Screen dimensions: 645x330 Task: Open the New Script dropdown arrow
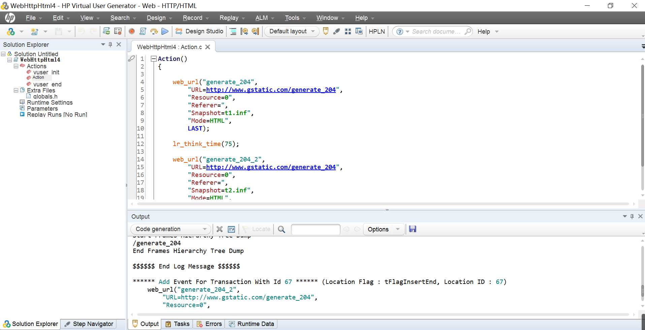tap(45, 32)
